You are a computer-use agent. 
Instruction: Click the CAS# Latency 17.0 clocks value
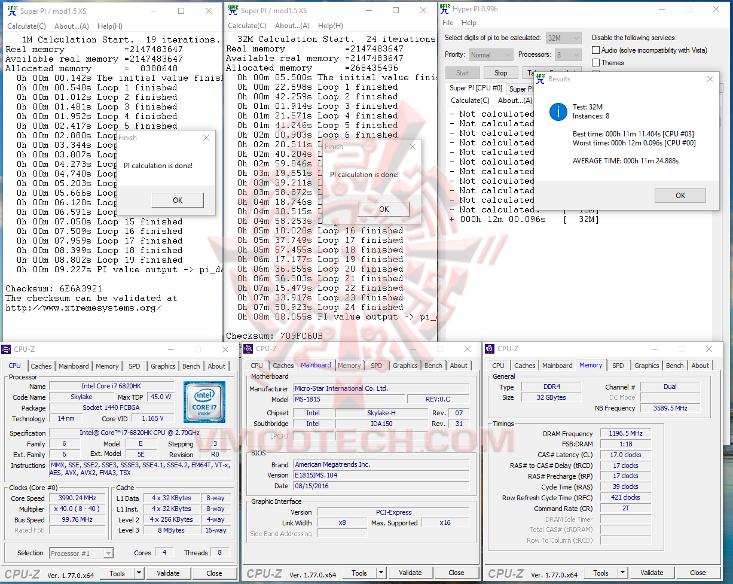625,455
